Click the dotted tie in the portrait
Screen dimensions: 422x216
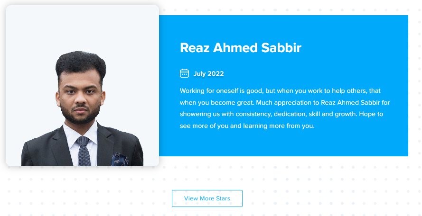(x=84, y=151)
